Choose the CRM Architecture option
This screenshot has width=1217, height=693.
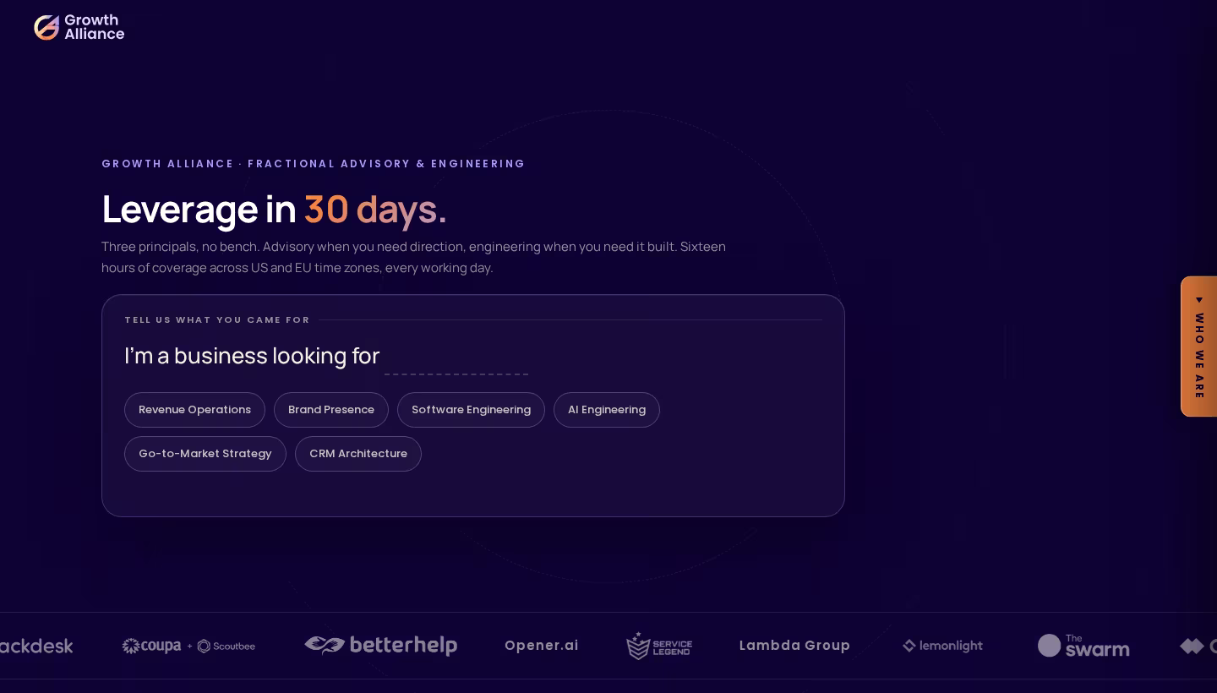358,454
